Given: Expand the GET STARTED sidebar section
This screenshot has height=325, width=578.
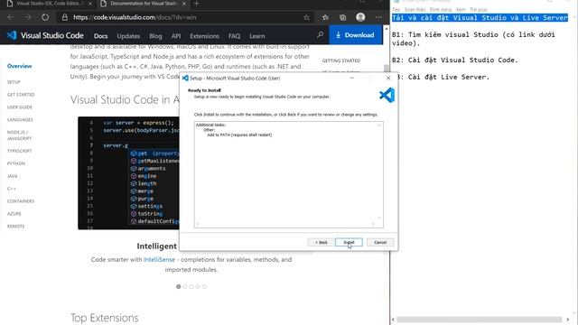Looking at the screenshot, I should [x=21, y=95].
